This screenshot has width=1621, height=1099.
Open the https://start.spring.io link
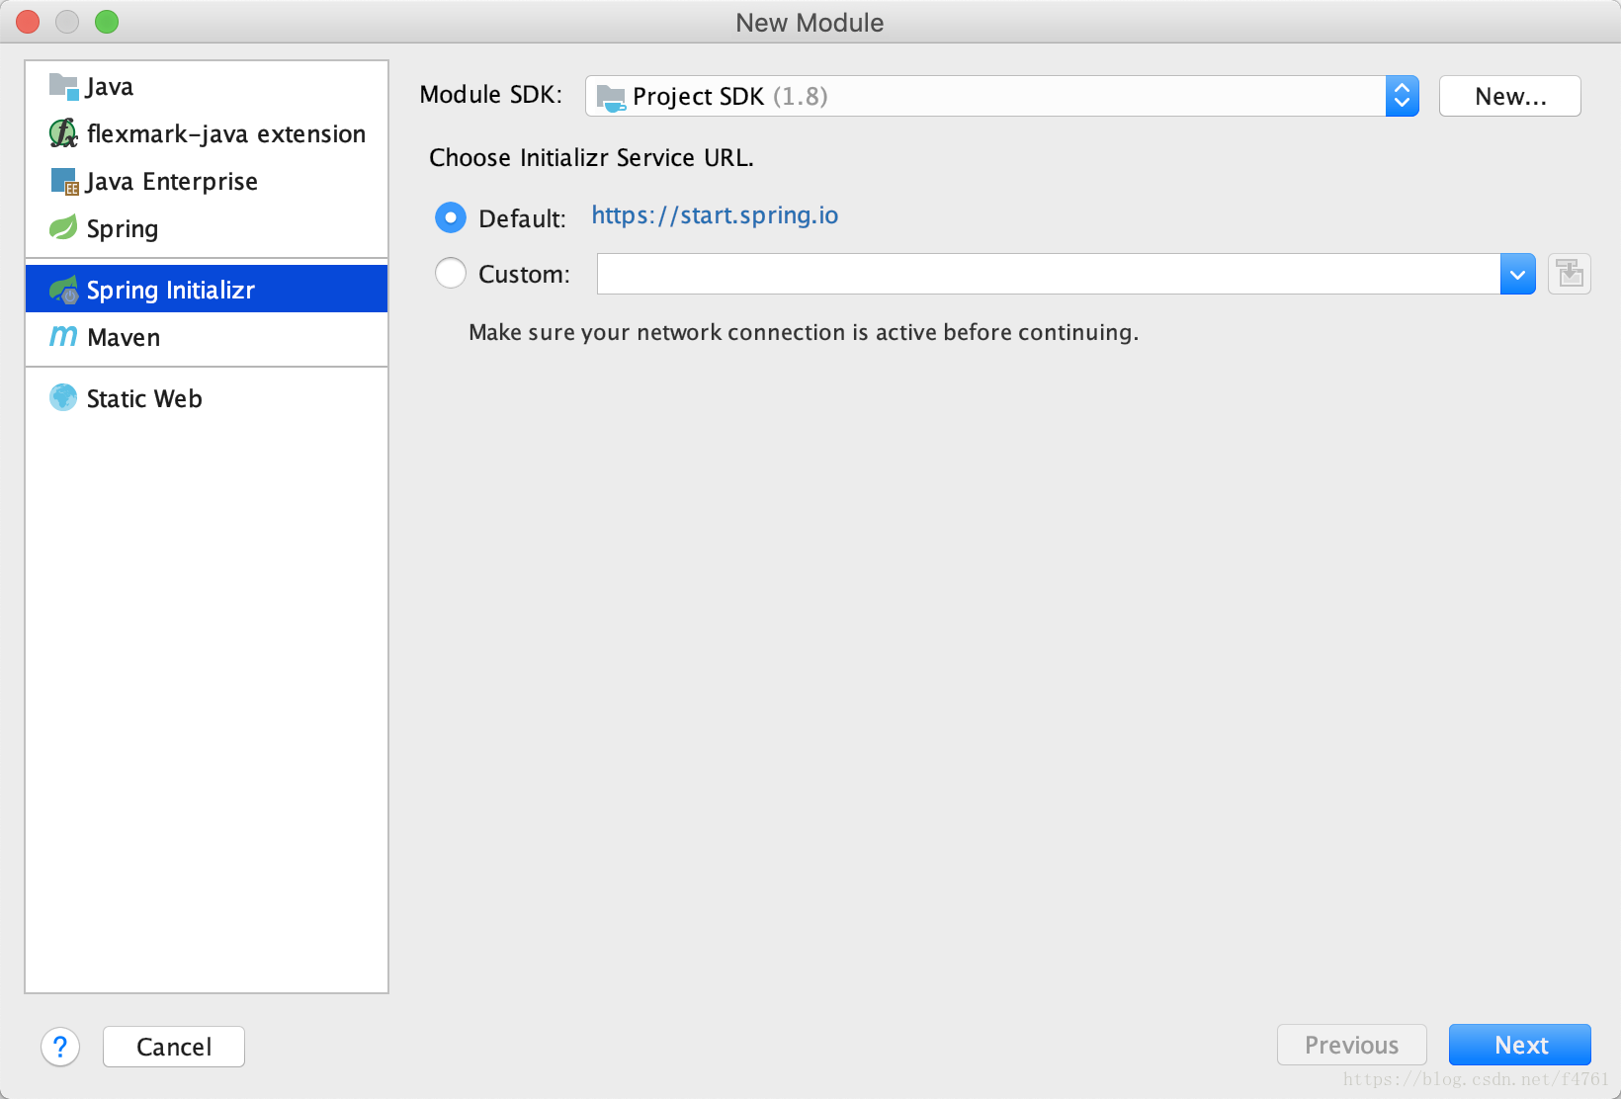coord(715,215)
